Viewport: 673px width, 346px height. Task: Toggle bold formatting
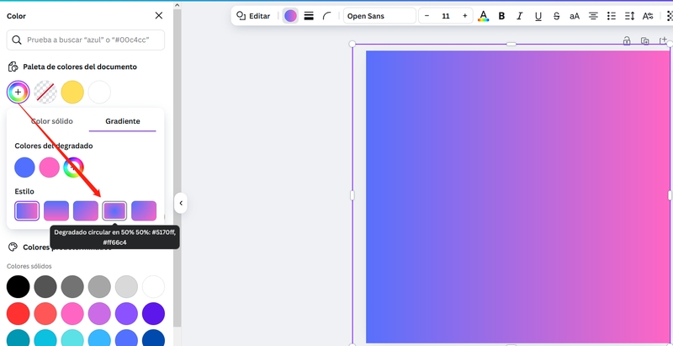pos(501,16)
